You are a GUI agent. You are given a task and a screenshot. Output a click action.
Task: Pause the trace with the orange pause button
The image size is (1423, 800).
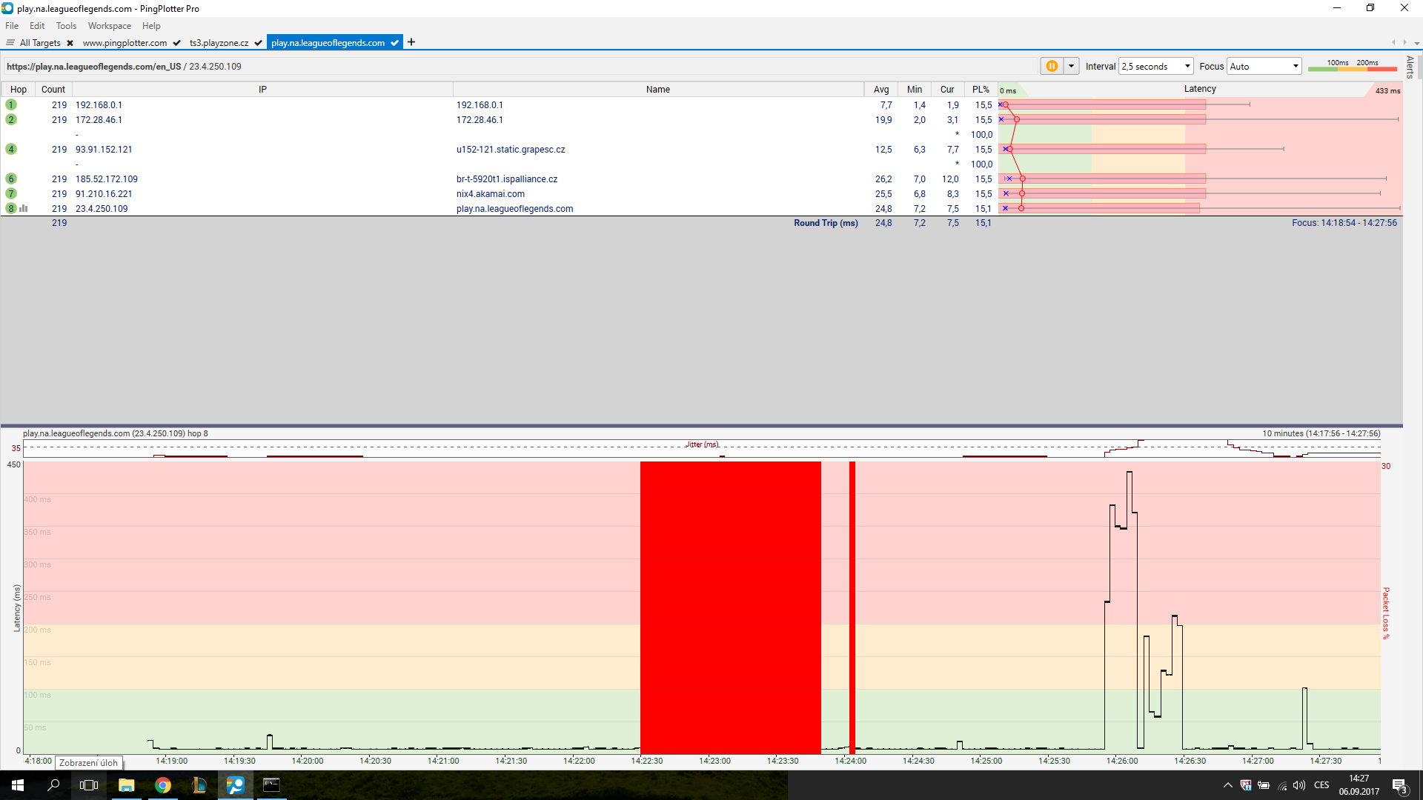[1051, 66]
